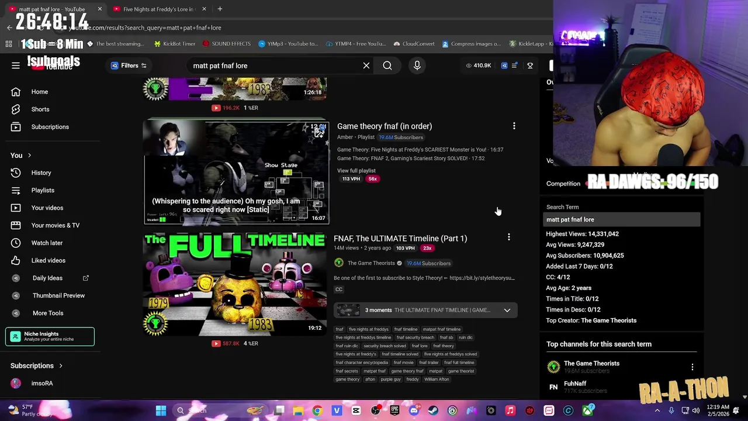Click the vidIQ list icon in header
The height and width of the screenshot is (421, 748).
point(514,65)
